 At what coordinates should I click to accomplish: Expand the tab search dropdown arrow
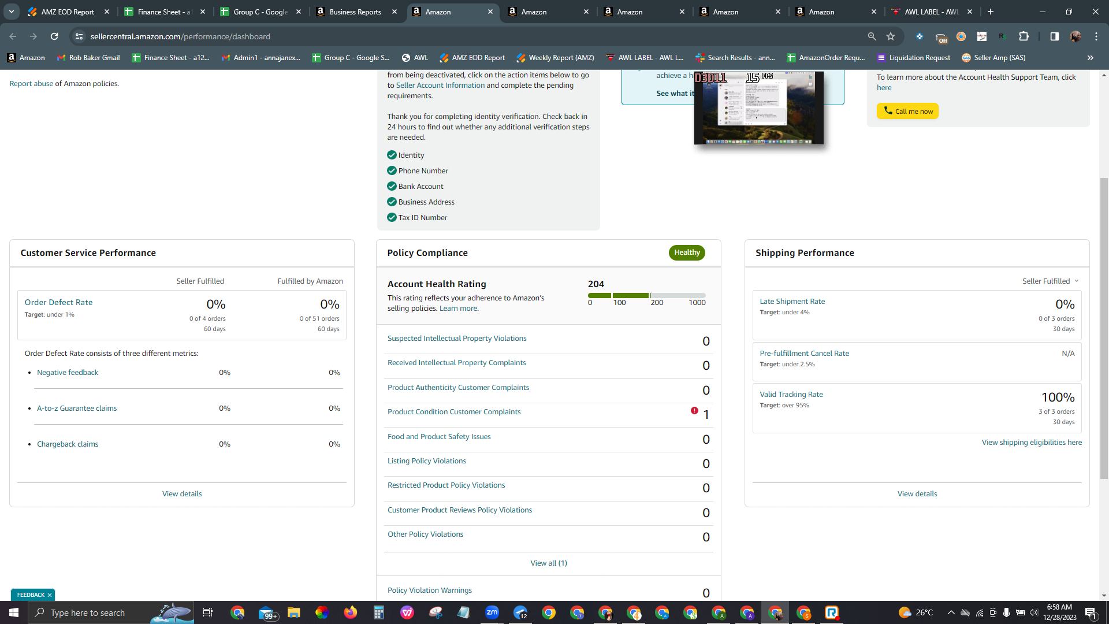point(12,12)
